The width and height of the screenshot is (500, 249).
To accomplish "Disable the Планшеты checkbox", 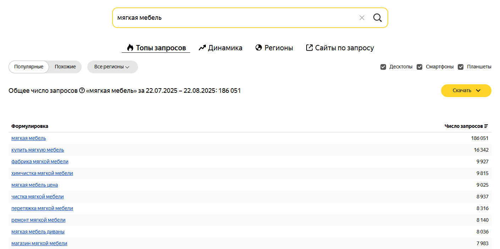I will pyautogui.click(x=461, y=67).
